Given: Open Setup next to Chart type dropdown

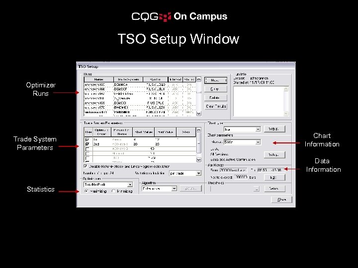Looking at the screenshot, I should coord(274,129).
